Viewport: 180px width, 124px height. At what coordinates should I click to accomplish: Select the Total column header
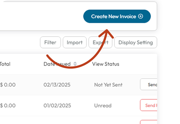coord(5,64)
